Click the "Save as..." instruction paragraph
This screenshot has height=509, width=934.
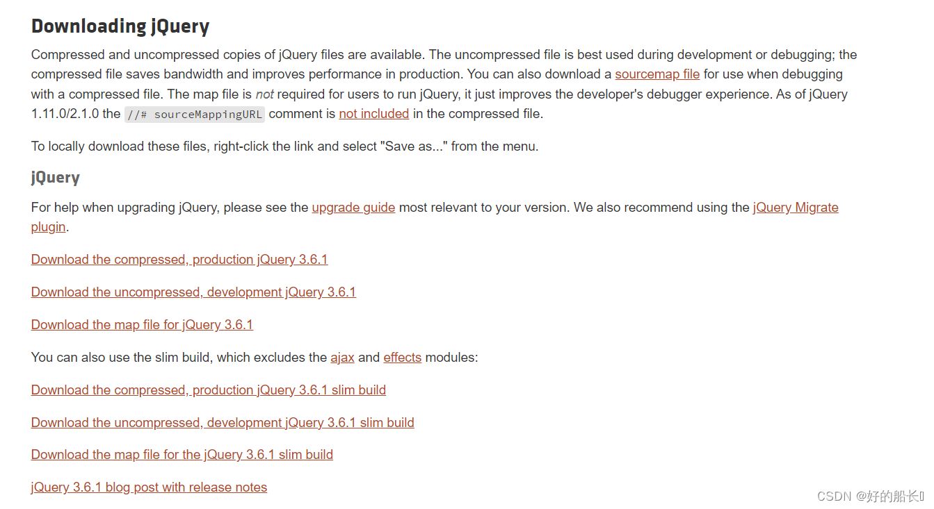click(209, 146)
